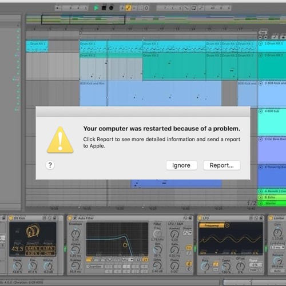Toggle the Auto Filter device activator
Screen dimensions: 286x286
tap(70, 218)
